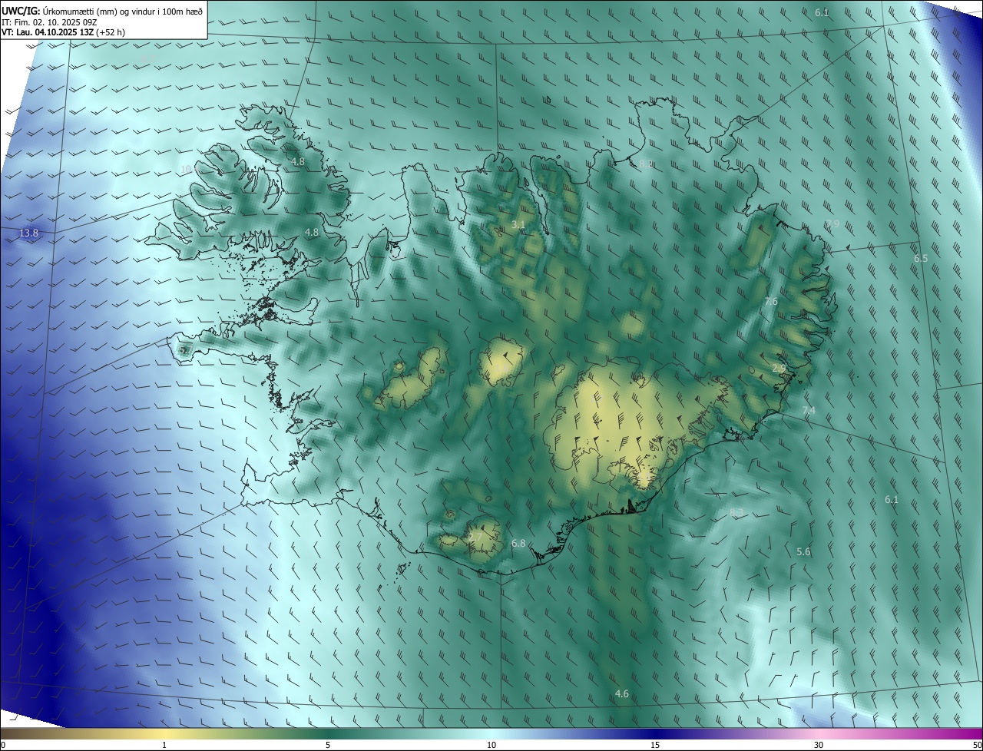Click the 30 tick label on the color scale
This screenshot has height=751, width=983.
point(819,745)
